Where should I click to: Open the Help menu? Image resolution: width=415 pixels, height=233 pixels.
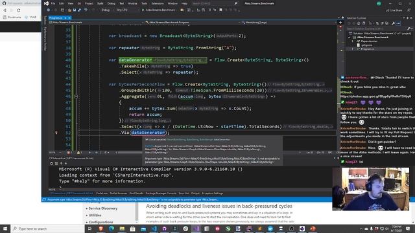click(184, 3)
